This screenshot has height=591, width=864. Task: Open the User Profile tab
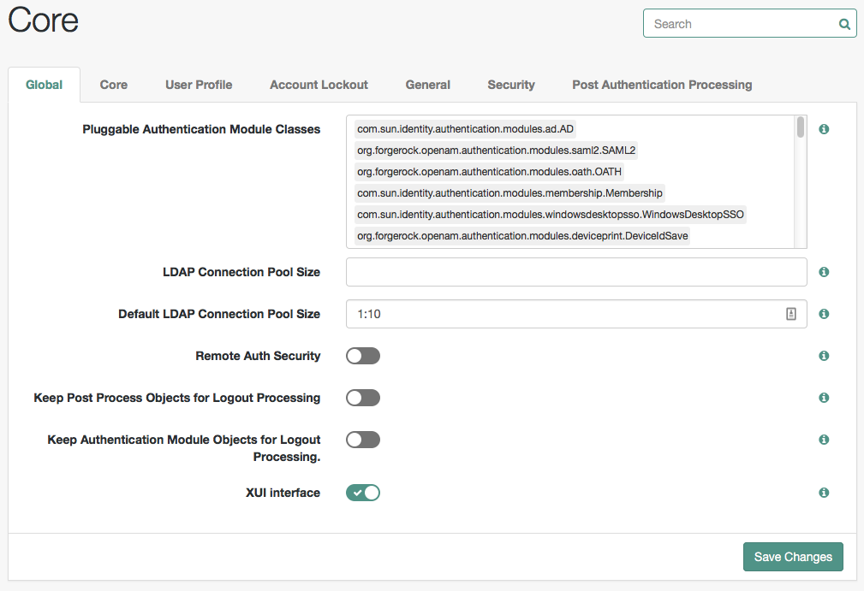[x=199, y=85]
